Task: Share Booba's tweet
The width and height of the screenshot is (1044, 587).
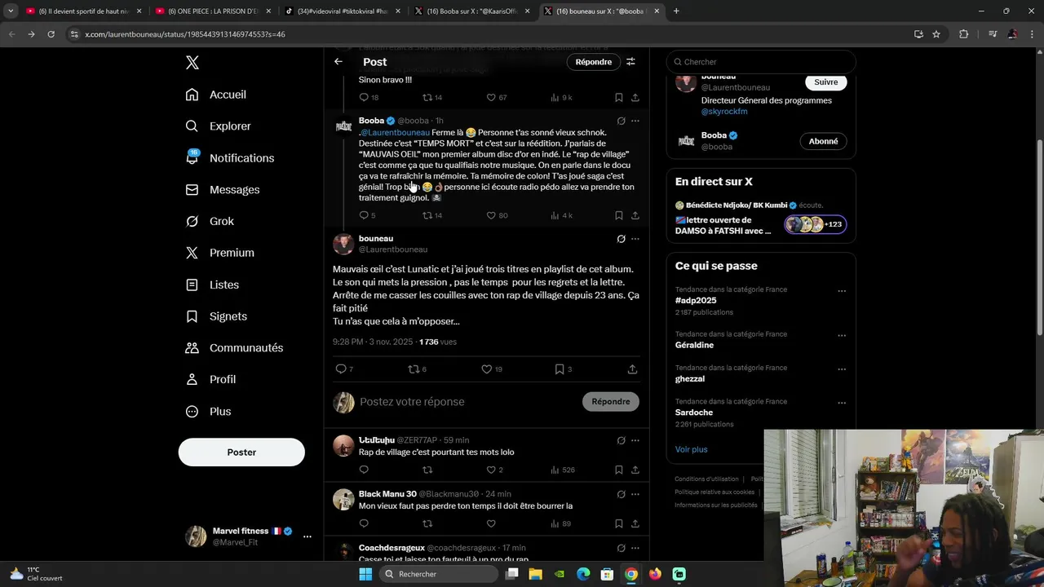Action: pyautogui.click(x=635, y=215)
